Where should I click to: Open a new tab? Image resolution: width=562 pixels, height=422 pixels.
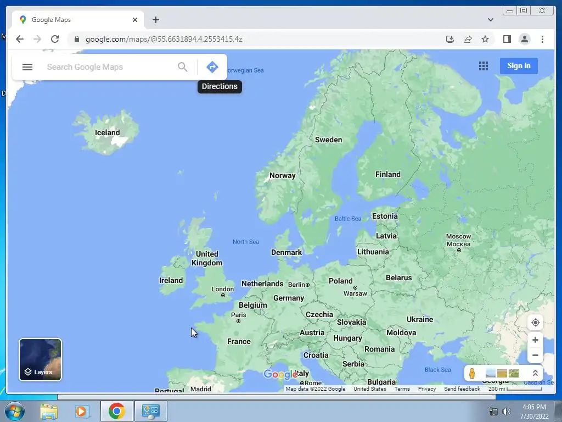coord(155,20)
